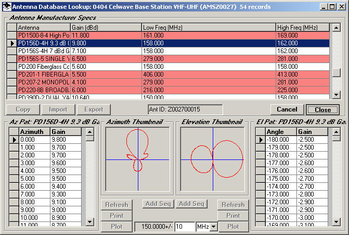Click the frequency tolerance field showing 10
The width and height of the screenshot is (349, 235).
(x=185, y=227)
